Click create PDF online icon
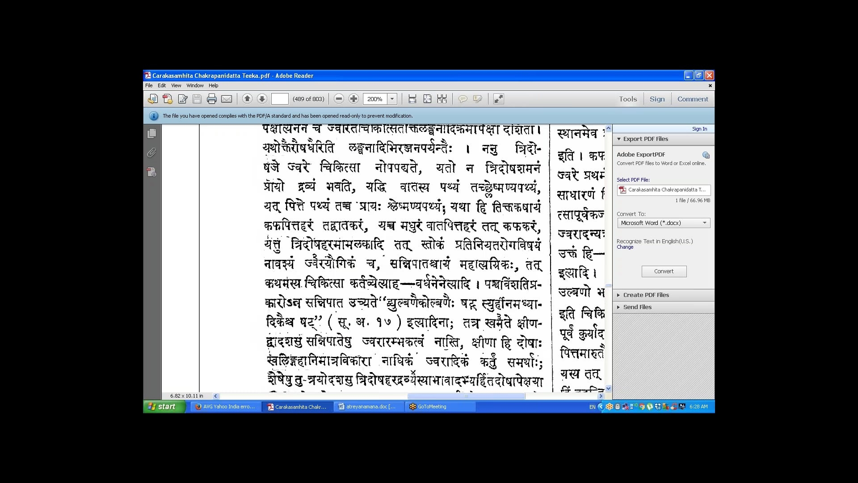The width and height of the screenshot is (858, 483). click(x=168, y=99)
